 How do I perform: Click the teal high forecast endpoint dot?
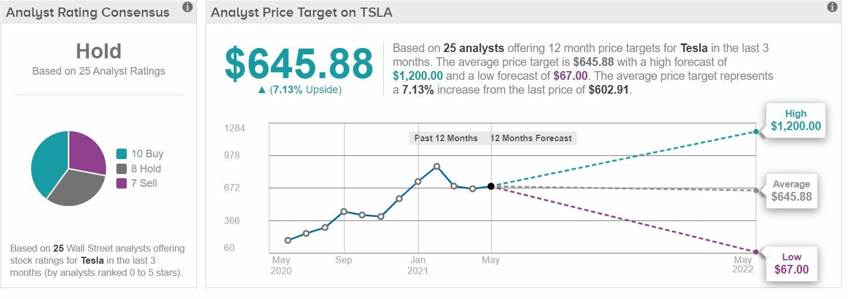(x=756, y=131)
